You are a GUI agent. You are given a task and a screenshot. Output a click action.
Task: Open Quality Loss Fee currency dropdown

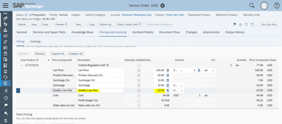click(181, 91)
